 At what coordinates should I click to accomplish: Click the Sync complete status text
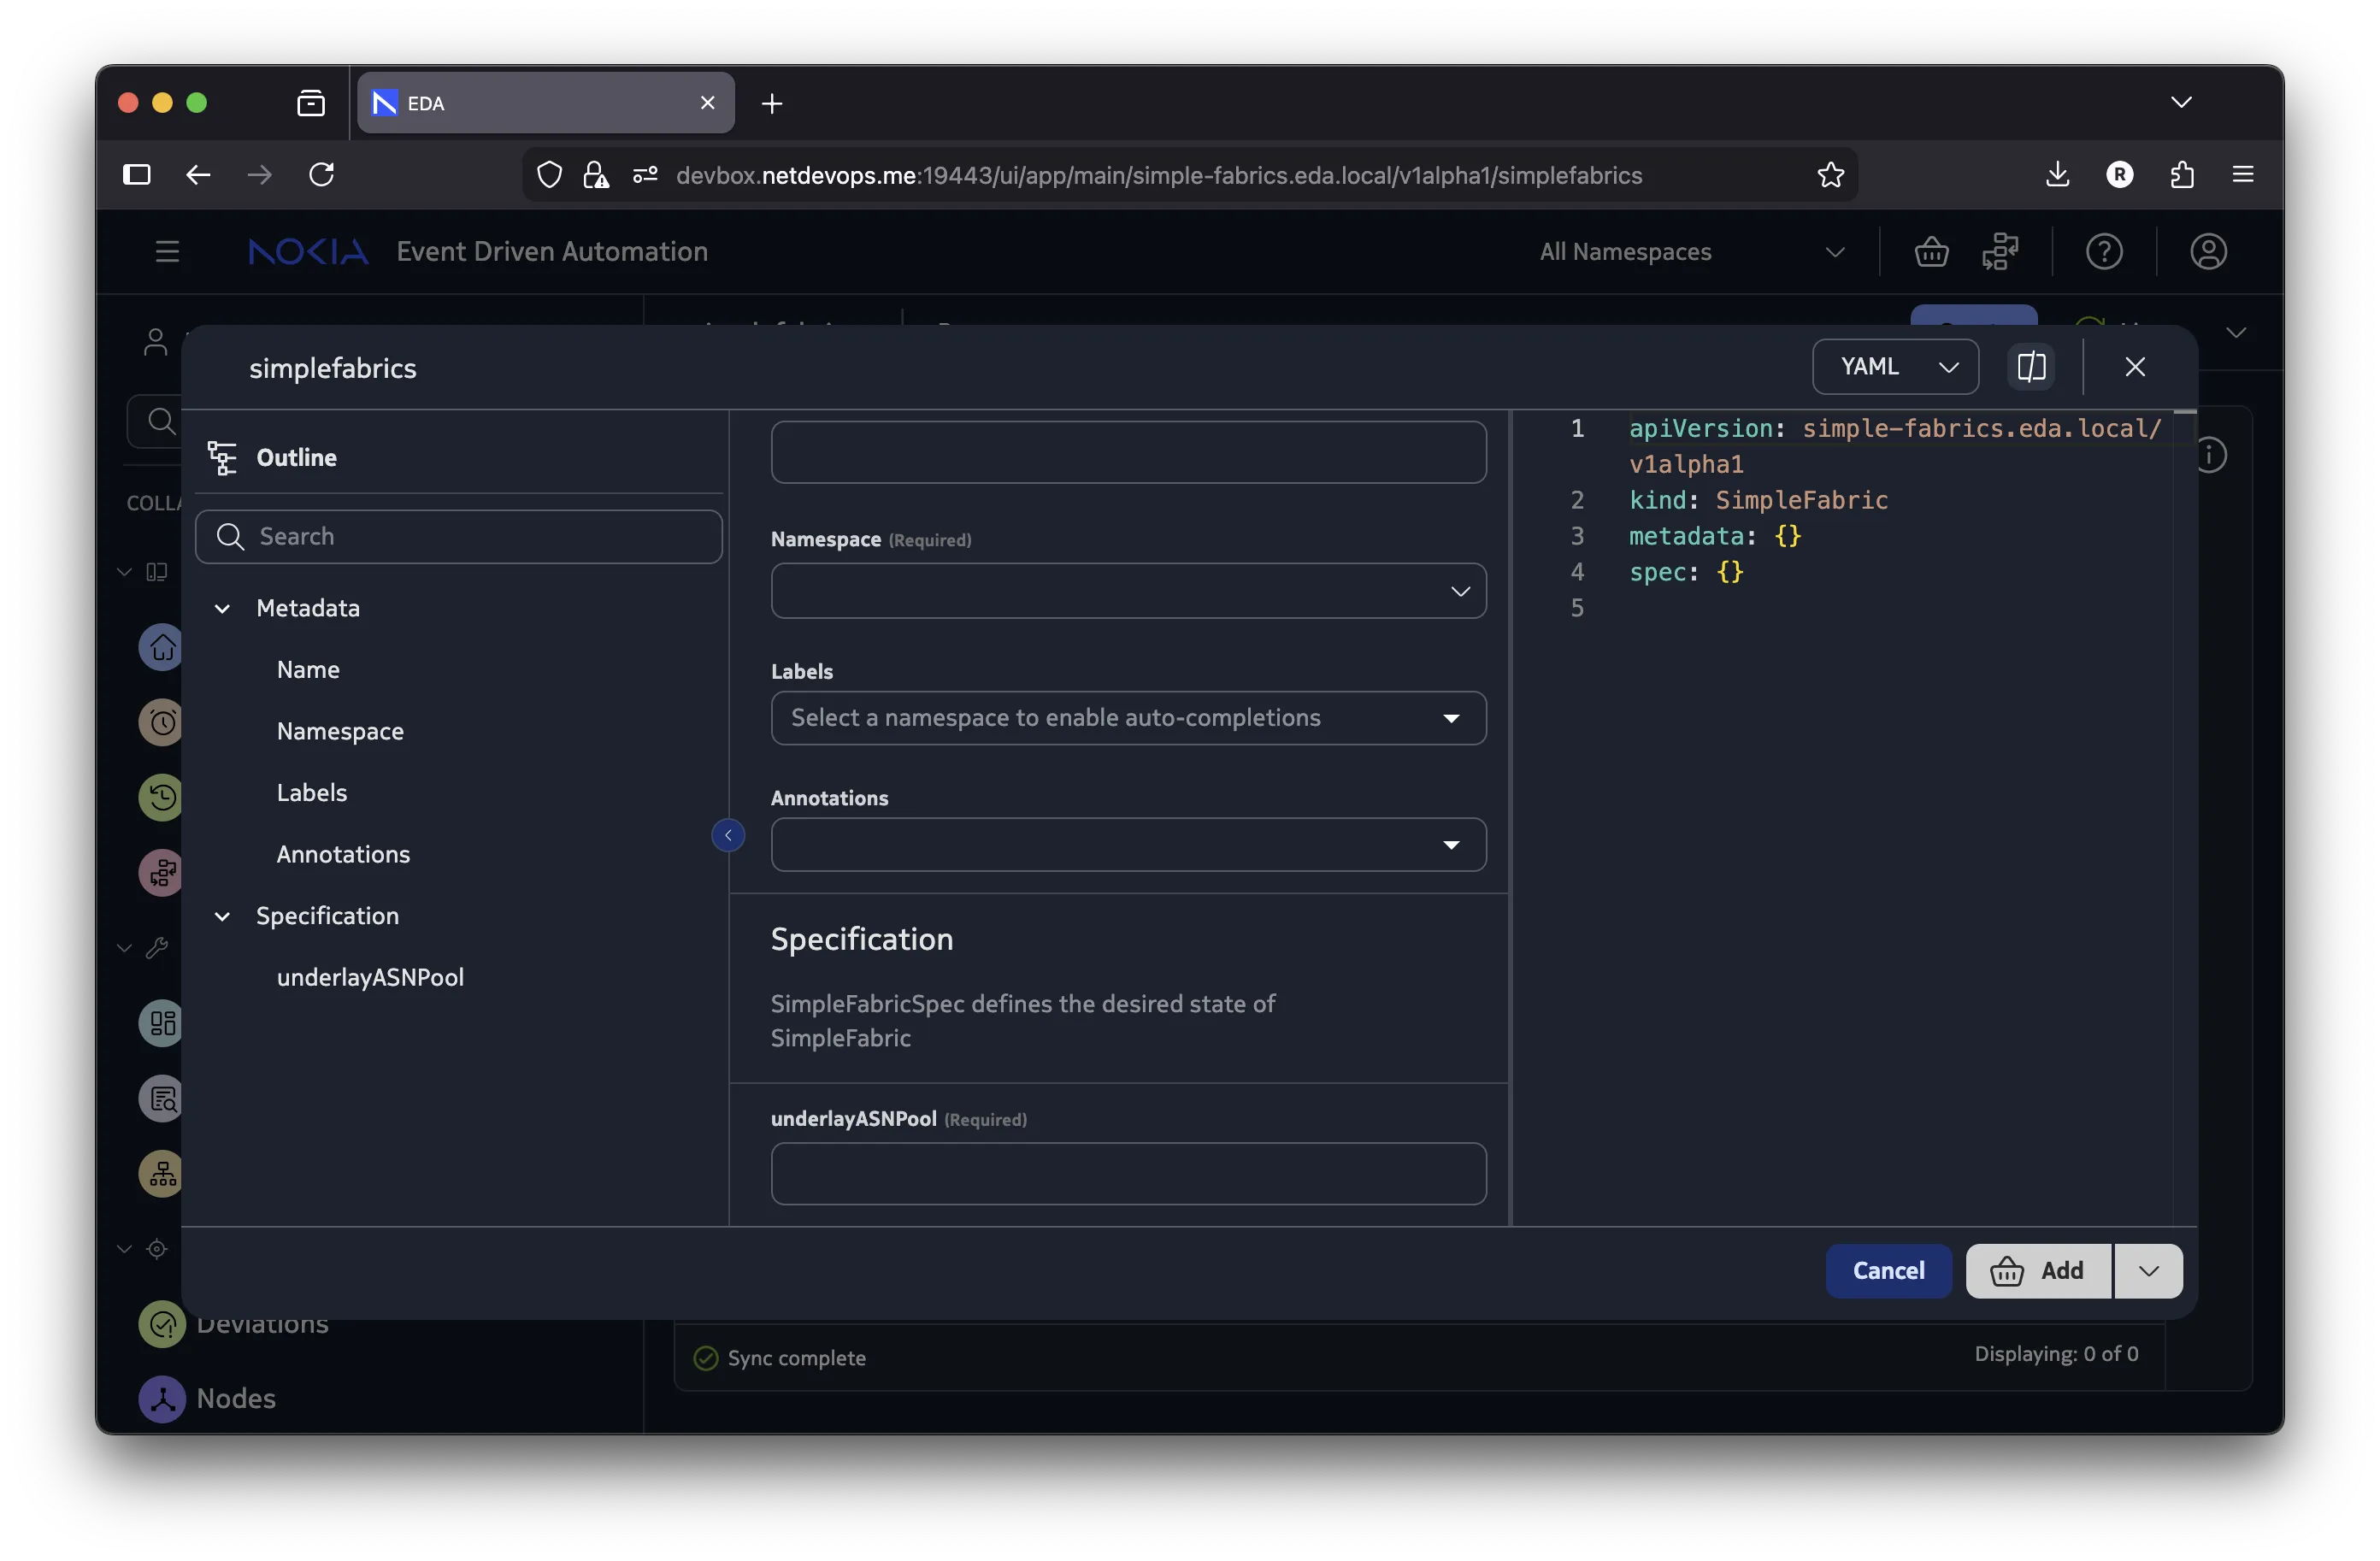(796, 1358)
